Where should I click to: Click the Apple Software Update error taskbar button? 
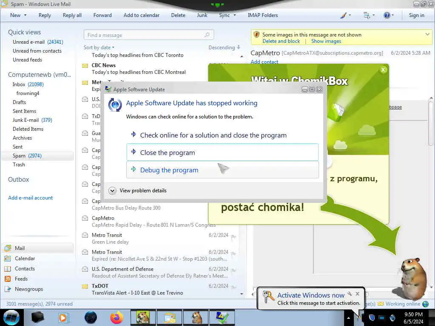[x=222, y=318]
